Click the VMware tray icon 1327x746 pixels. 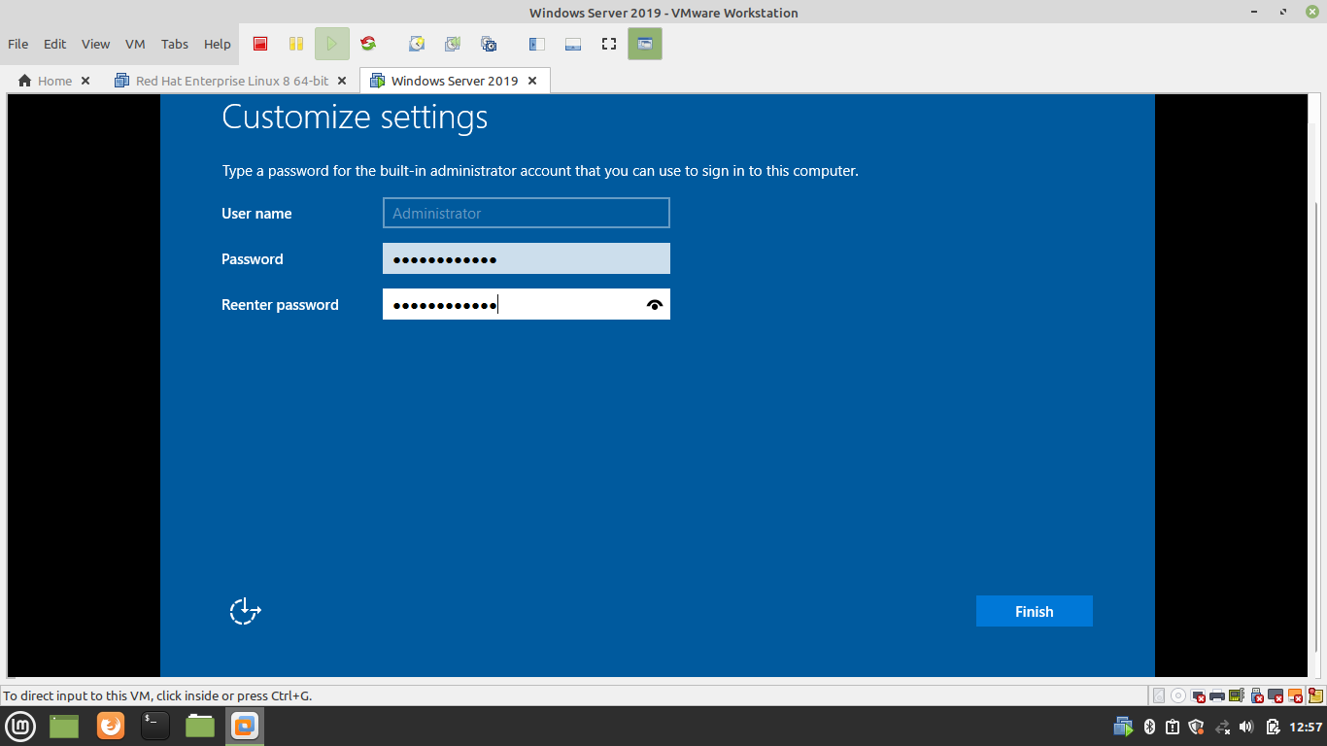(x=1123, y=727)
